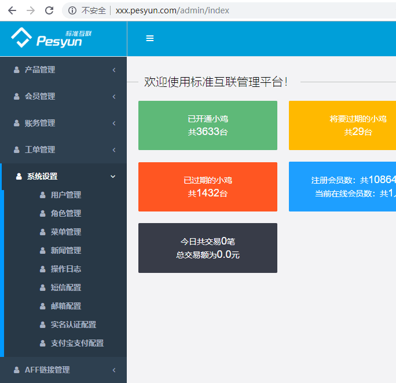The image size is (396, 383).
Task: Click the user icon beside 产品管理
Action: click(17, 70)
